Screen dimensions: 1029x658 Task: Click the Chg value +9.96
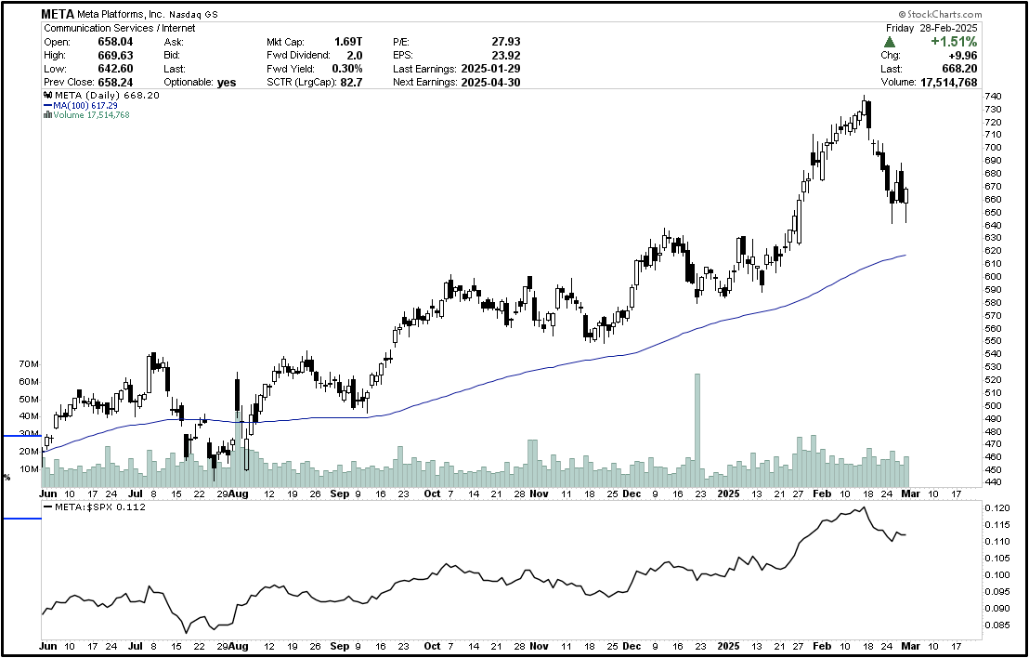tap(961, 56)
